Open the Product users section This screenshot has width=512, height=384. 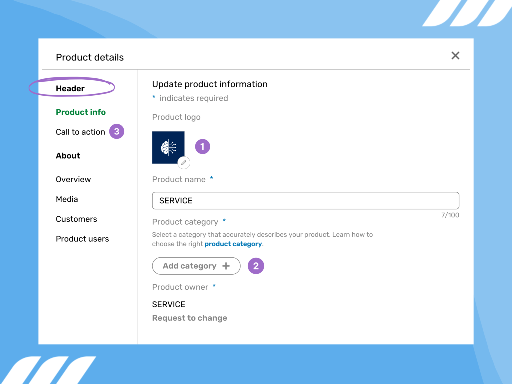point(82,239)
